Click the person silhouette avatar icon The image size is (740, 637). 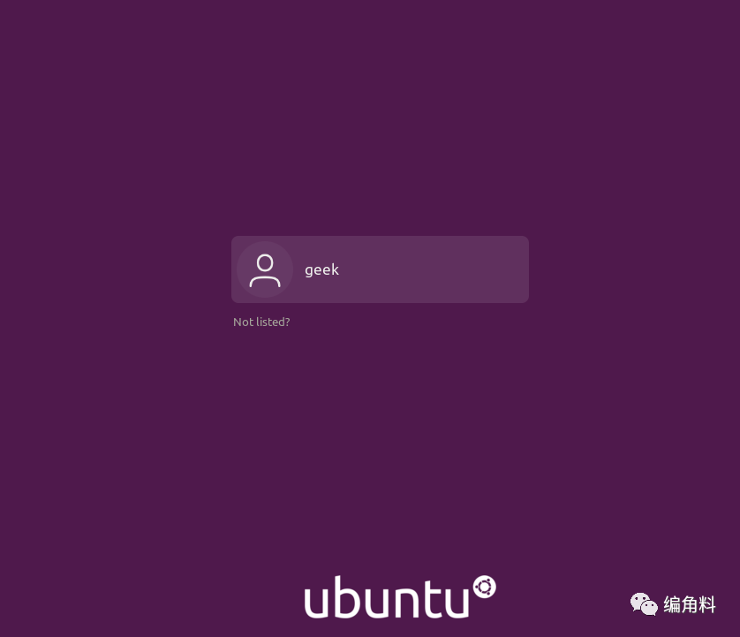click(265, 270)
